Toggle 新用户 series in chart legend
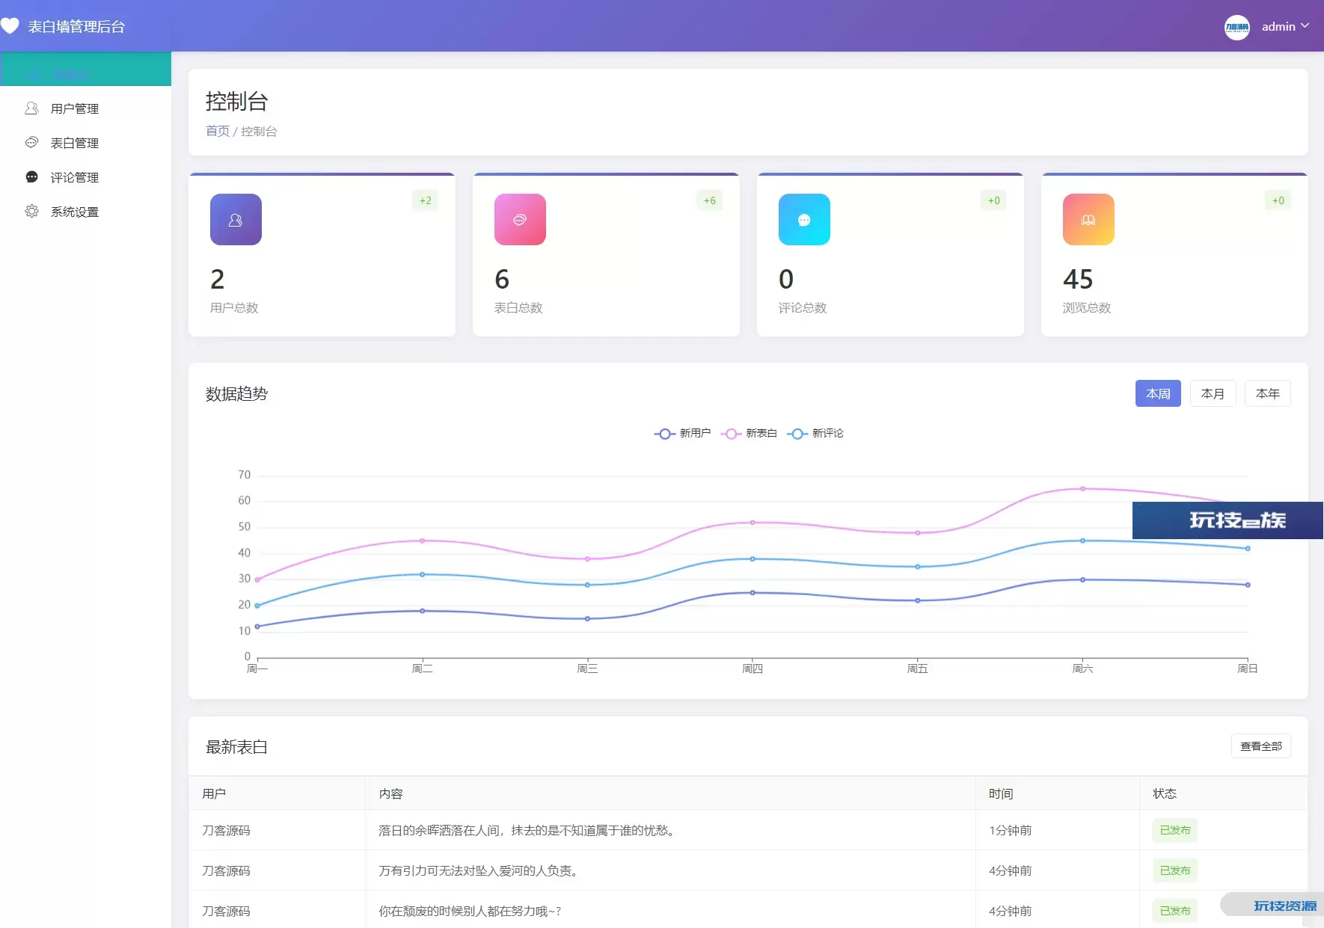The width and height of the screenshot is (1324, 928). 682,434
